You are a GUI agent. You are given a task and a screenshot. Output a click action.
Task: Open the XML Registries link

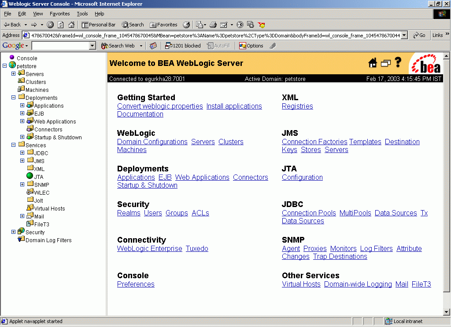coord(297,106)
